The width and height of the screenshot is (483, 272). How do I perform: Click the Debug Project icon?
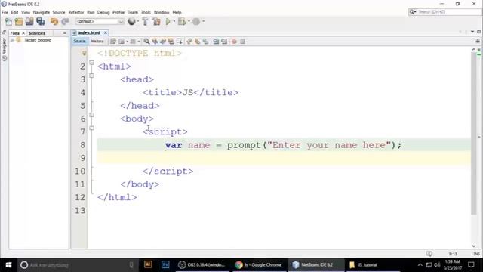click(182, 22)
